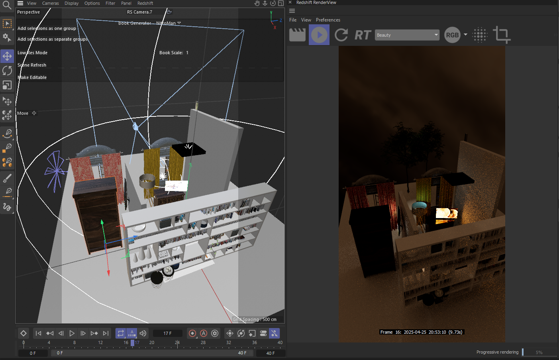The image size is (559, 360).
Task: Click the Redshift render clapperboard icon
Action: [297, 35]
